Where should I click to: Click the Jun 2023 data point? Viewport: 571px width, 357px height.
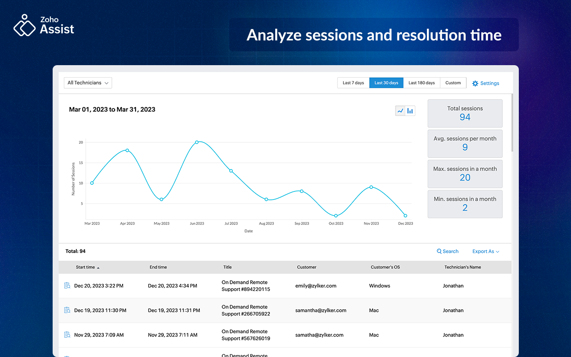pos(197,142)
